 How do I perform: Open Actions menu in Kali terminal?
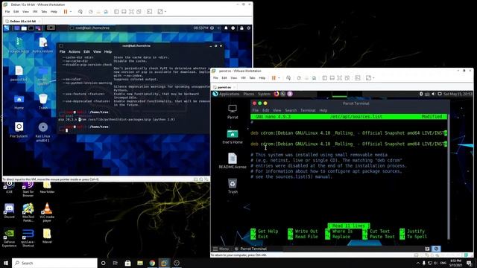75,51
